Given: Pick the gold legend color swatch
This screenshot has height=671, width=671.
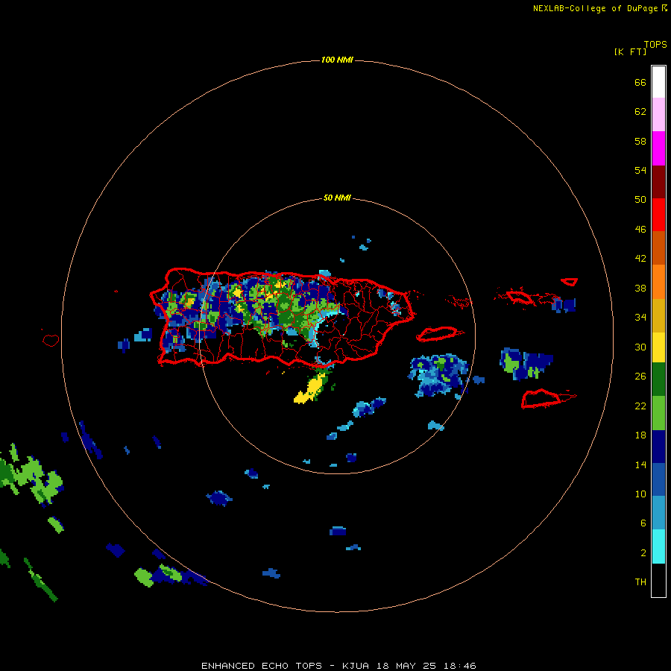Looking at the screenshot, I should tap(658, 315).
